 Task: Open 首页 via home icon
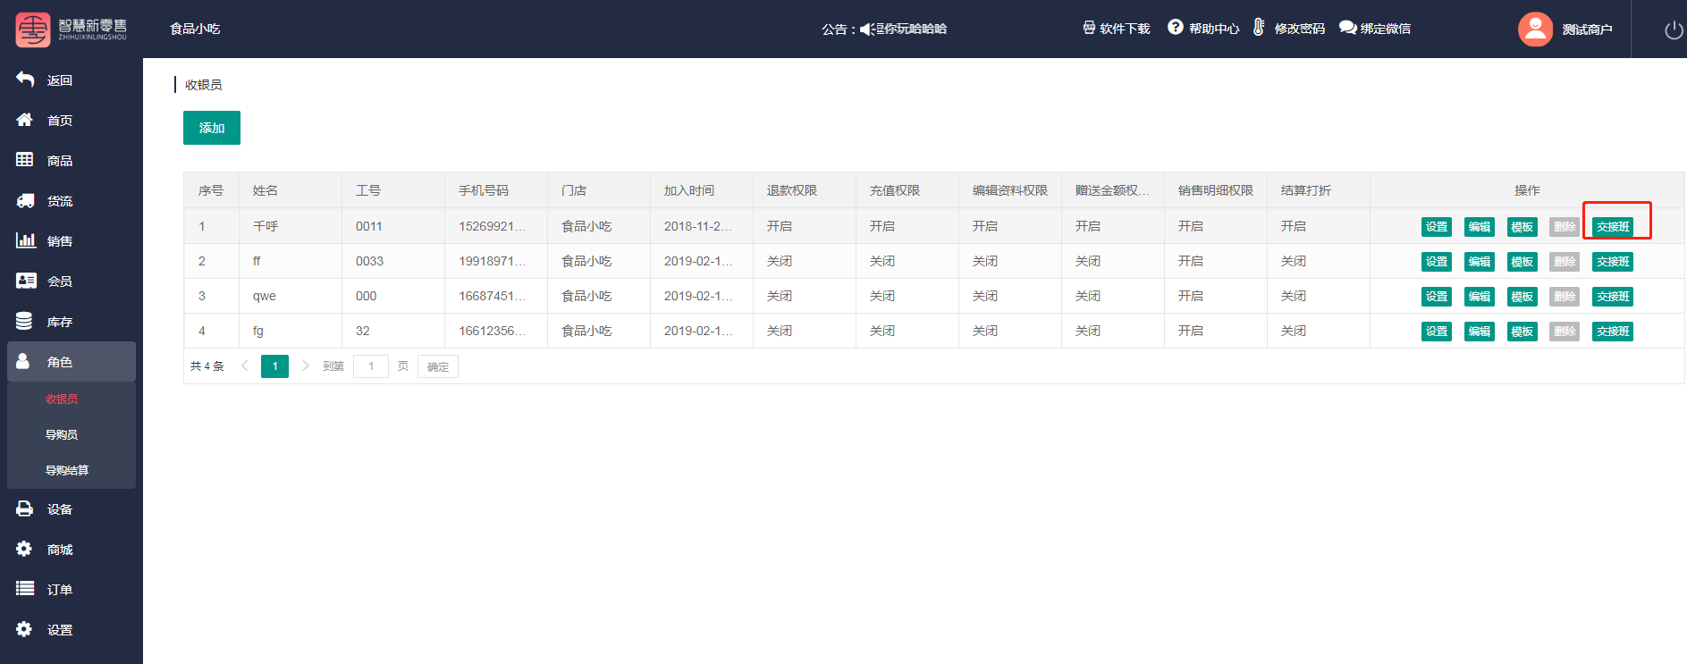pyautogui.click(x=25, y=120)
